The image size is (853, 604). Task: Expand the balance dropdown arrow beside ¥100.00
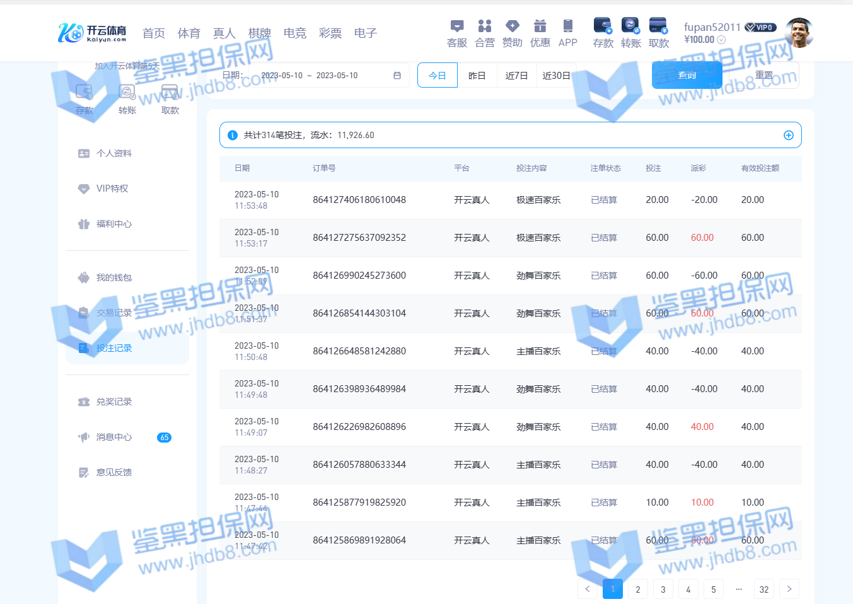722,40
